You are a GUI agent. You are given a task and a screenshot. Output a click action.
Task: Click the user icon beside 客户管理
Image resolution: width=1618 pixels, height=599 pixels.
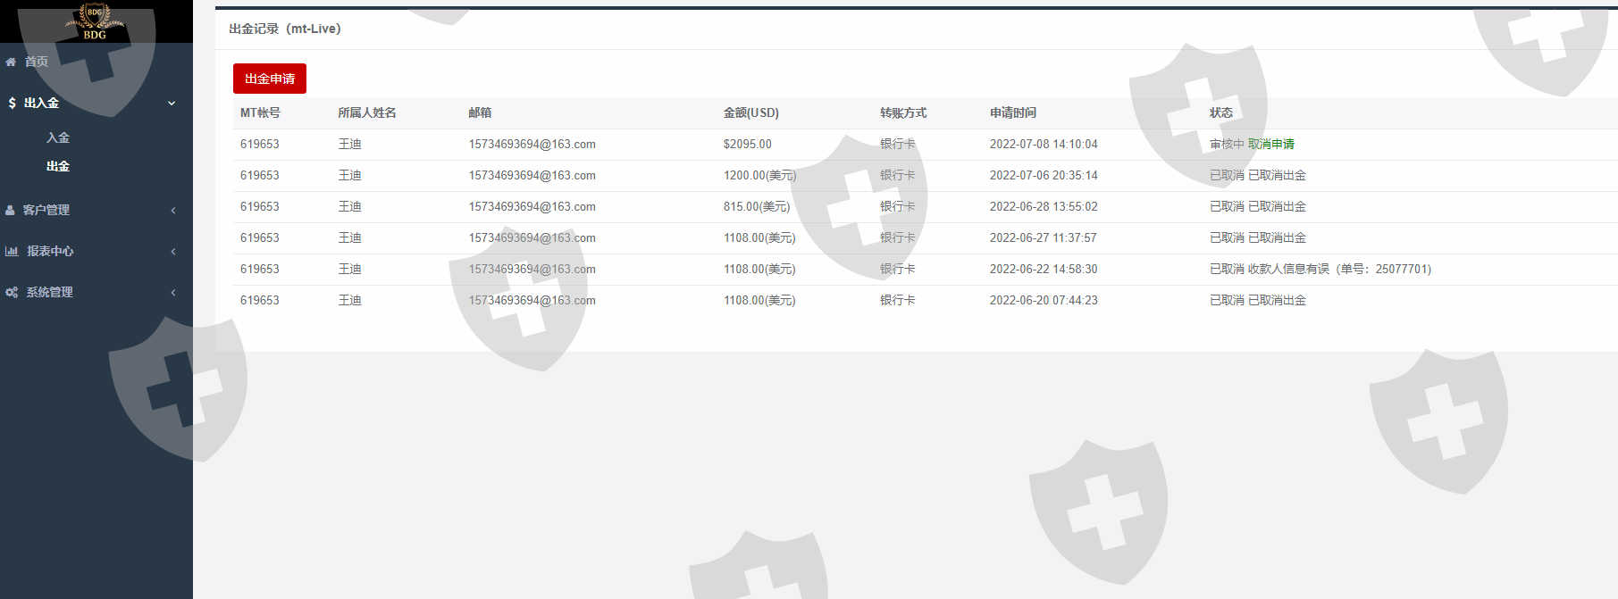pyautogui.click(x=11, y=211)
